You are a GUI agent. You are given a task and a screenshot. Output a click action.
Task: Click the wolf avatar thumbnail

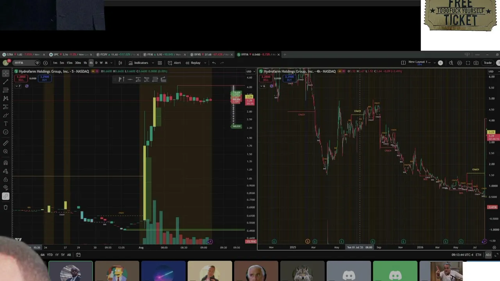coord(302,271)
